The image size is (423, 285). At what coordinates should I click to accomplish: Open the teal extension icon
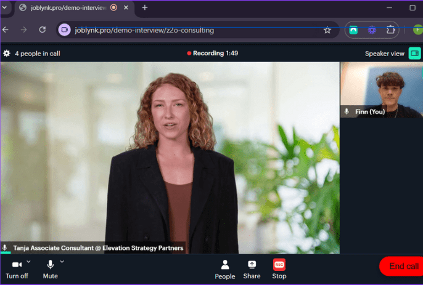(x=353, y=30)
